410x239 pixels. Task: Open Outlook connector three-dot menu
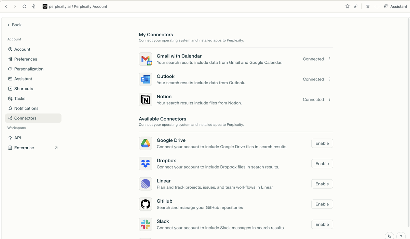coord(330,79)
